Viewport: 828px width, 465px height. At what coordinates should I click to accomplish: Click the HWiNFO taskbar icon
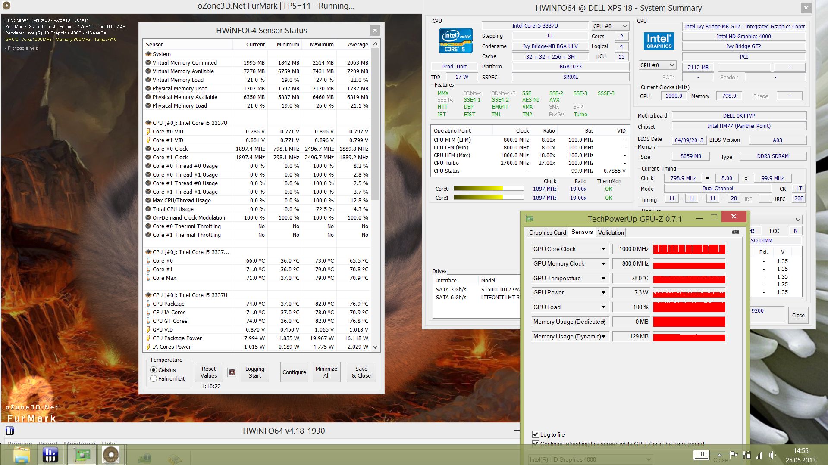[50, 455]
